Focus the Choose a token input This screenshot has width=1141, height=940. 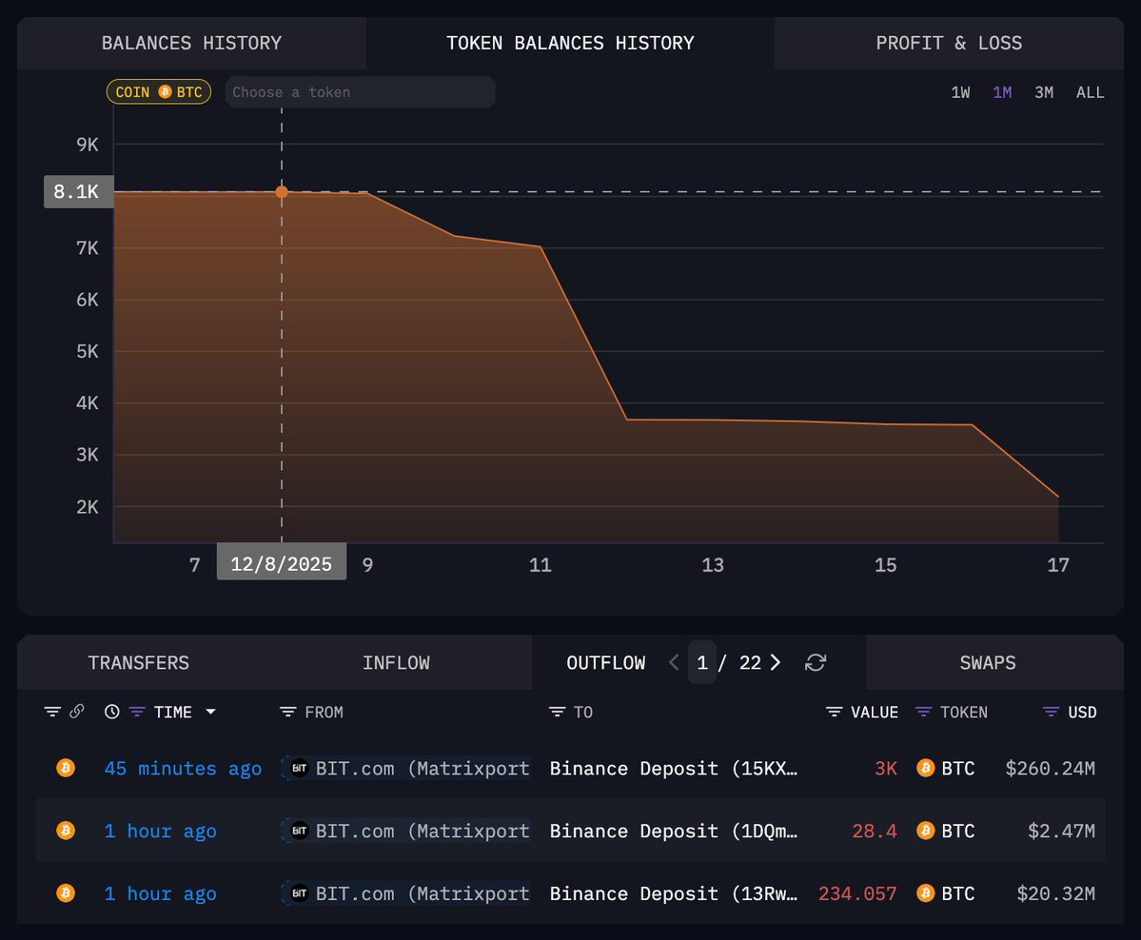(x=360, y=92)
